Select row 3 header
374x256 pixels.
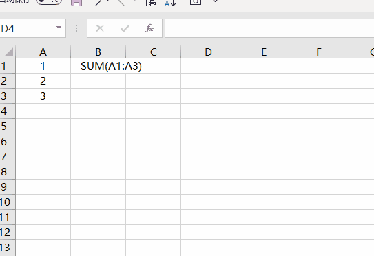8,96
